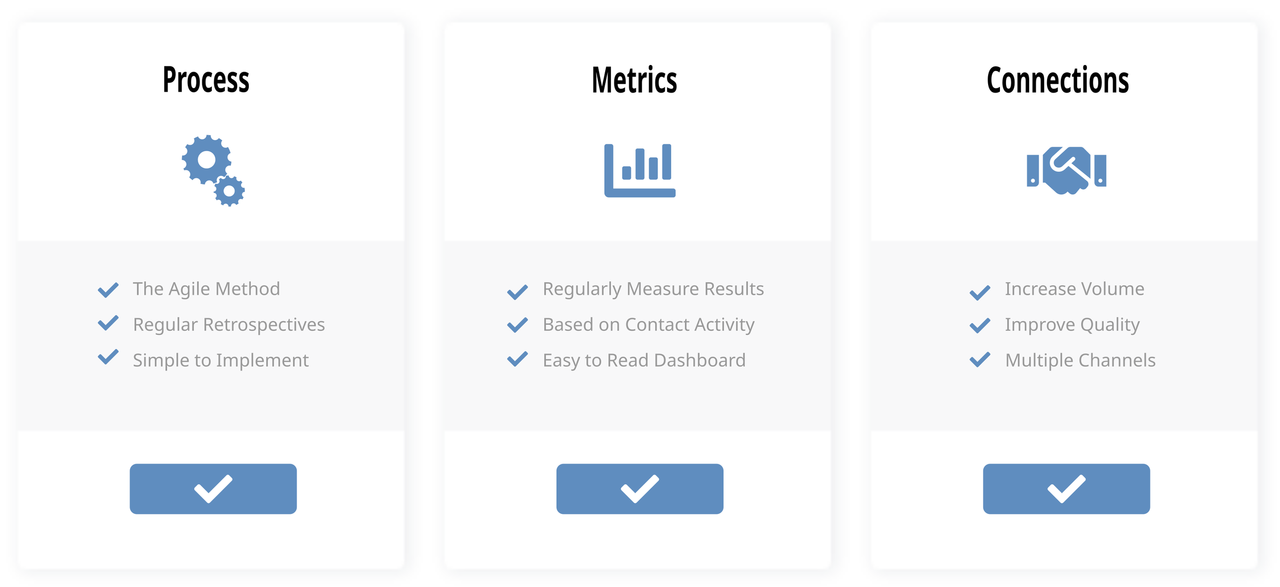Click checkmark beside Simple to Implement
Screen dimensions: 1280x587
tap(108, 357)
